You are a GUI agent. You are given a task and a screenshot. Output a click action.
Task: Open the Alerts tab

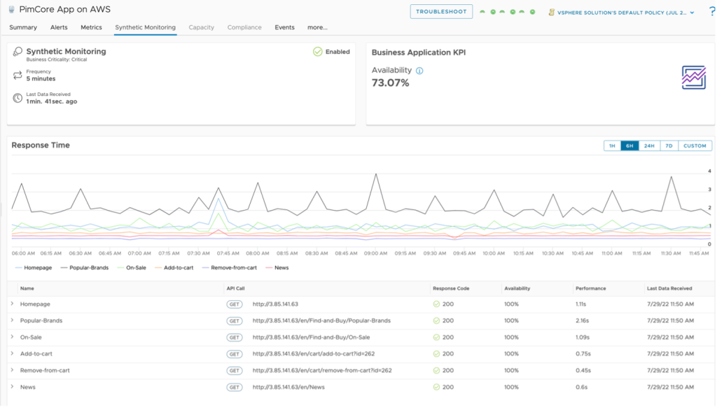[x=59, y=27]
